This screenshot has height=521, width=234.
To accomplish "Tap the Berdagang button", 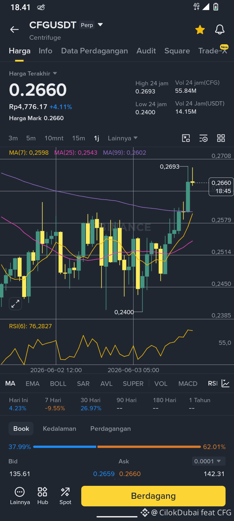I will [153, 496].
